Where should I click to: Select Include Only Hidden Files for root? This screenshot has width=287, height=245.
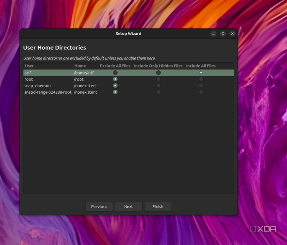point(158,79)
